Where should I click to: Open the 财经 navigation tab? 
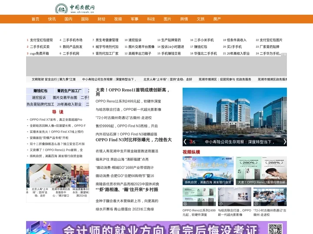click(x=101, y=19)
